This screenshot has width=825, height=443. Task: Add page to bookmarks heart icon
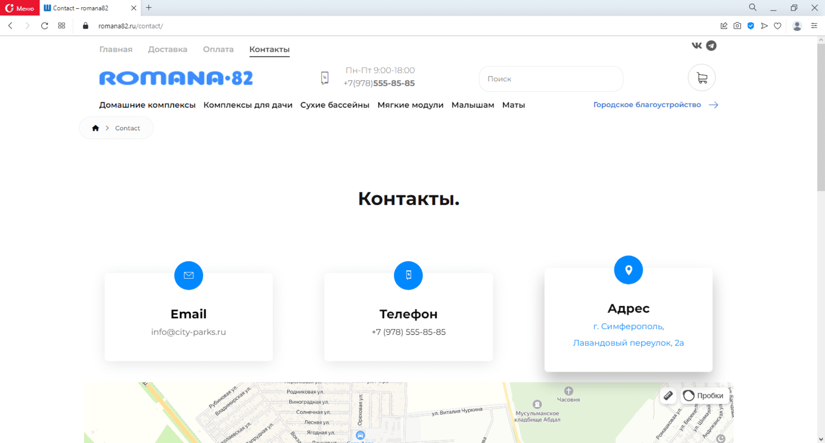pyautogui.click(x=777, y=26)
